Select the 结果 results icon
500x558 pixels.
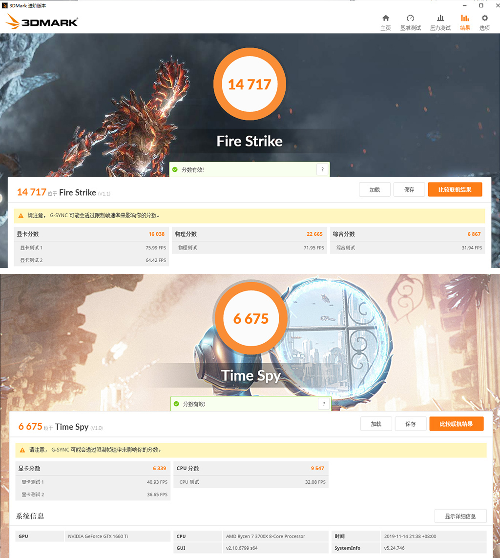click(x=465, y=18)
